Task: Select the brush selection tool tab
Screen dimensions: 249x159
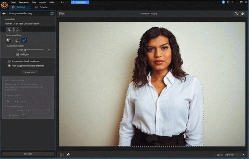Action: tap(10, 29)
